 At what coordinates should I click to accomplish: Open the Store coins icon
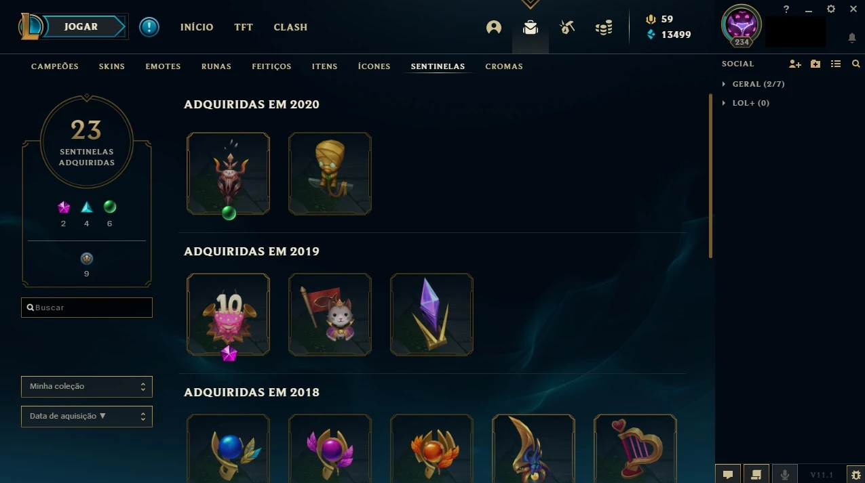pyautogui.click(x=603, y=27)
